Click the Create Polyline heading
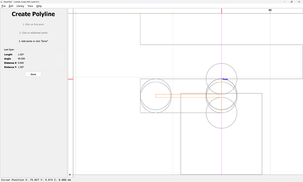303x182 pixels. click(33, 14)
